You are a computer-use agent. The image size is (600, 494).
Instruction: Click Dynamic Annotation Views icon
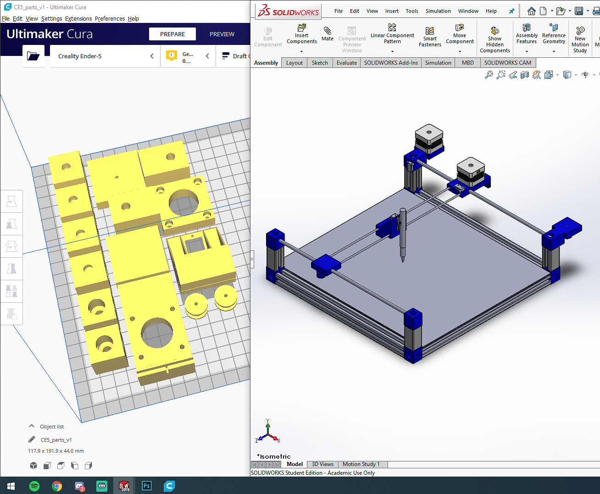(536, 75)
